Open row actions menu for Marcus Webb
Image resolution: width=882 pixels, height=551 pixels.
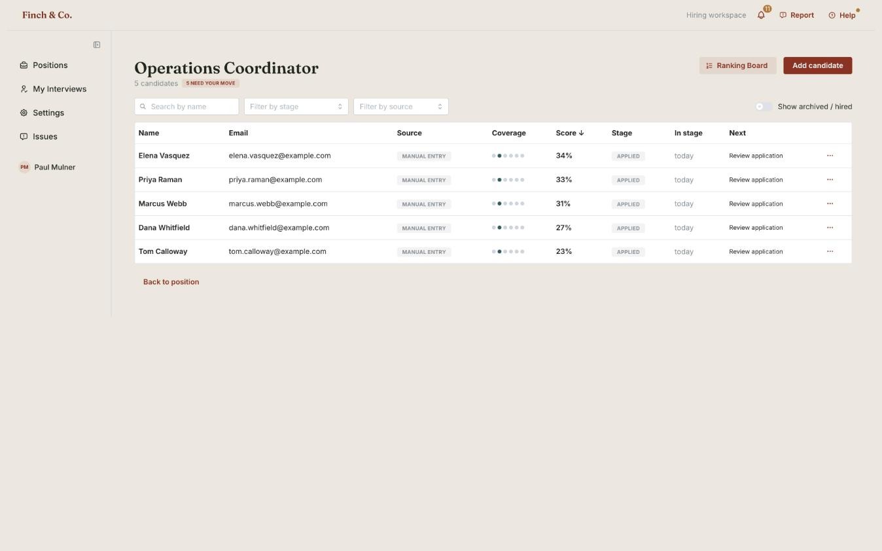pyautogui.click(x=830, y=204)
